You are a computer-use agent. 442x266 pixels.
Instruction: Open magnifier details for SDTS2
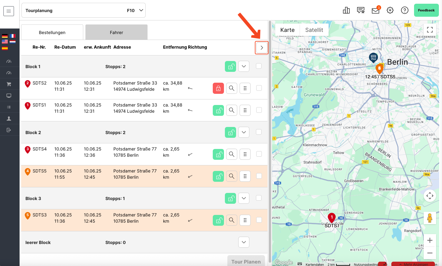(232, 88)
